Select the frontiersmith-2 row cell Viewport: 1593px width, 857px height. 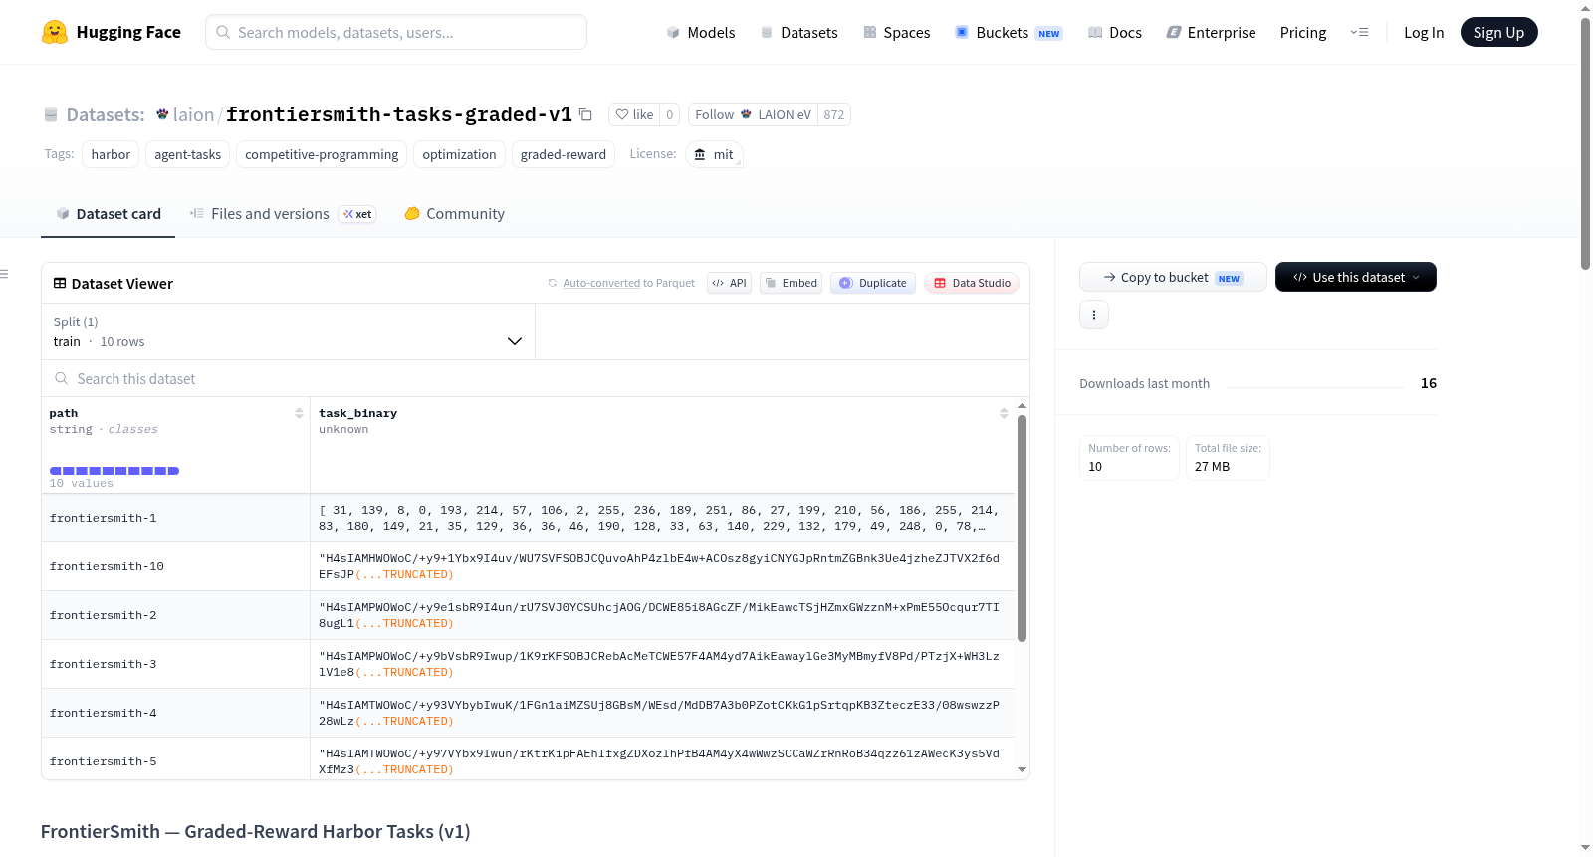pos(175,615)
